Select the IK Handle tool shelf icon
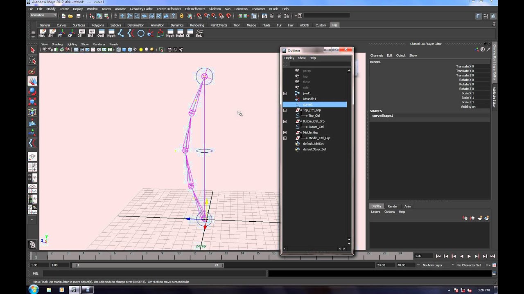Viewport: 524px width, 294px height. [x=131, y=33]
